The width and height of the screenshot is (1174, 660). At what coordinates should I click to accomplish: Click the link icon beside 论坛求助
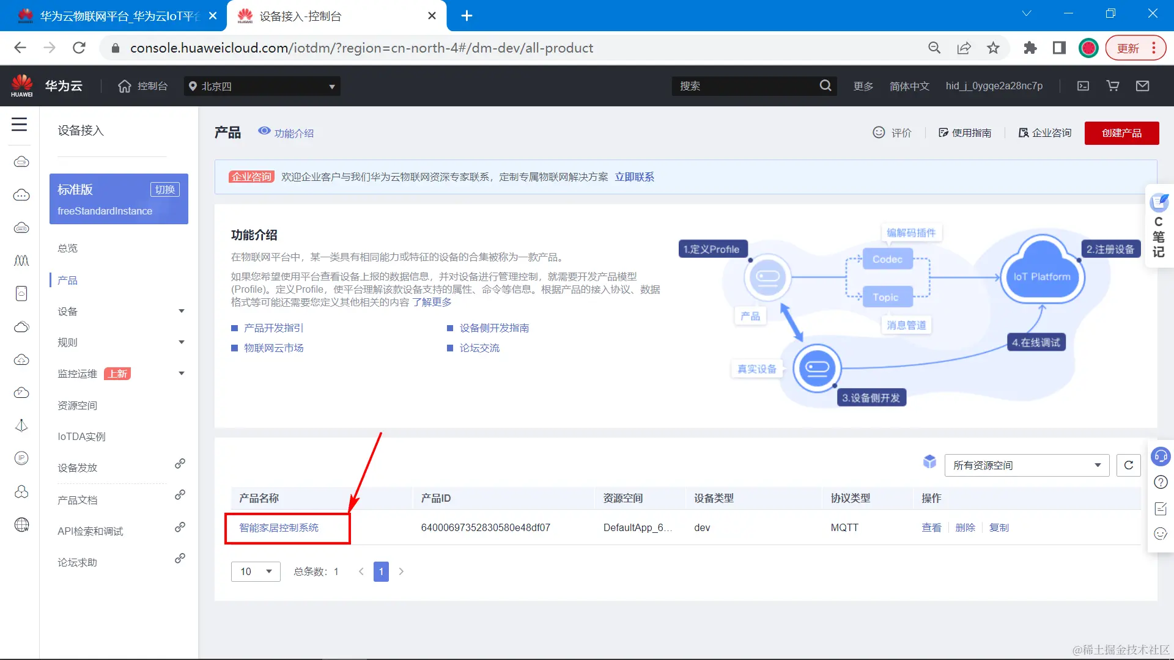click(x=180, y=559)
